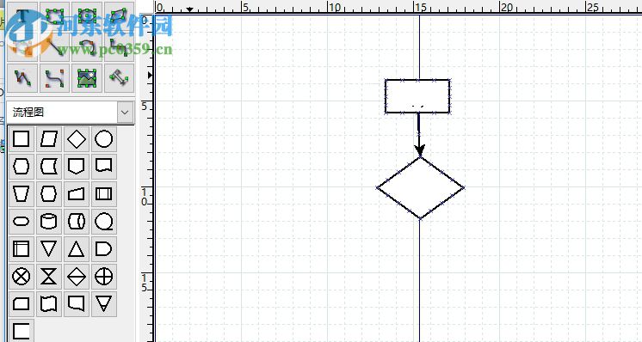Pick the Magnetic disk cylinder shape
This screenshot has width=642, height=342.
click(49, 222)
